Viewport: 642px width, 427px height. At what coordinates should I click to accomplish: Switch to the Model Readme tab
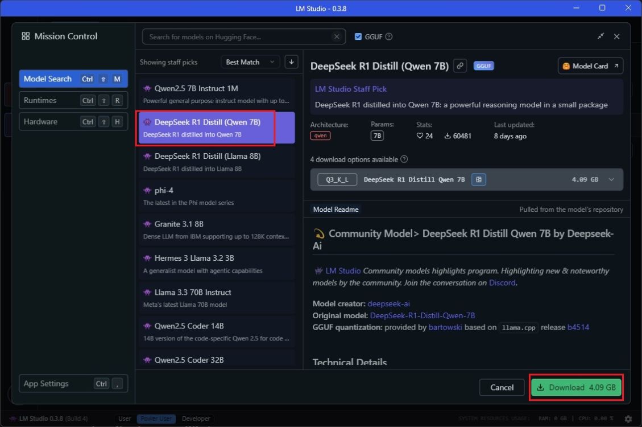pyautogui.click(x=336, y=209)
